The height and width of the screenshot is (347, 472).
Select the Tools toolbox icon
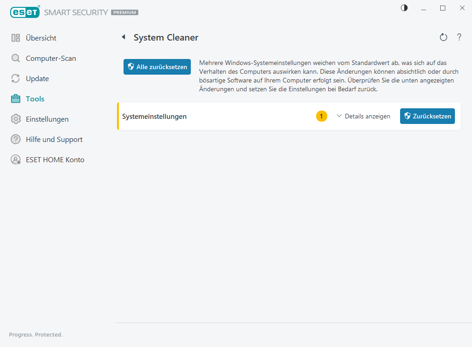(15, 99)
